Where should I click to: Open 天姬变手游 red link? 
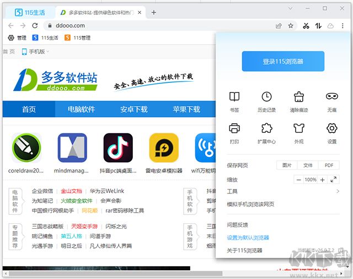84,226
